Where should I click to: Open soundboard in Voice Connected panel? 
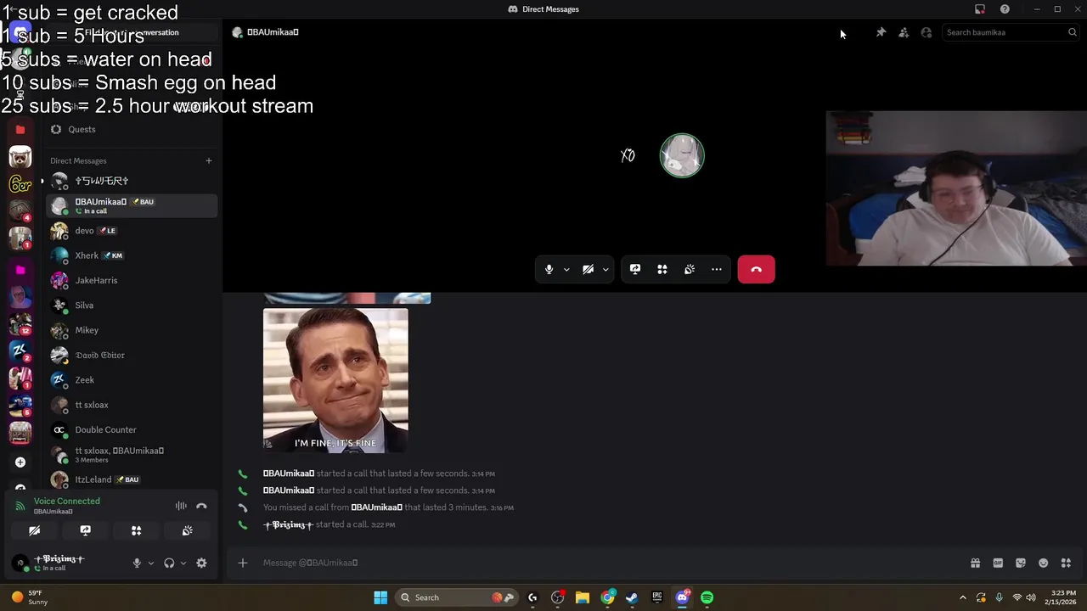pyautogui.click(x=187, y=530)
